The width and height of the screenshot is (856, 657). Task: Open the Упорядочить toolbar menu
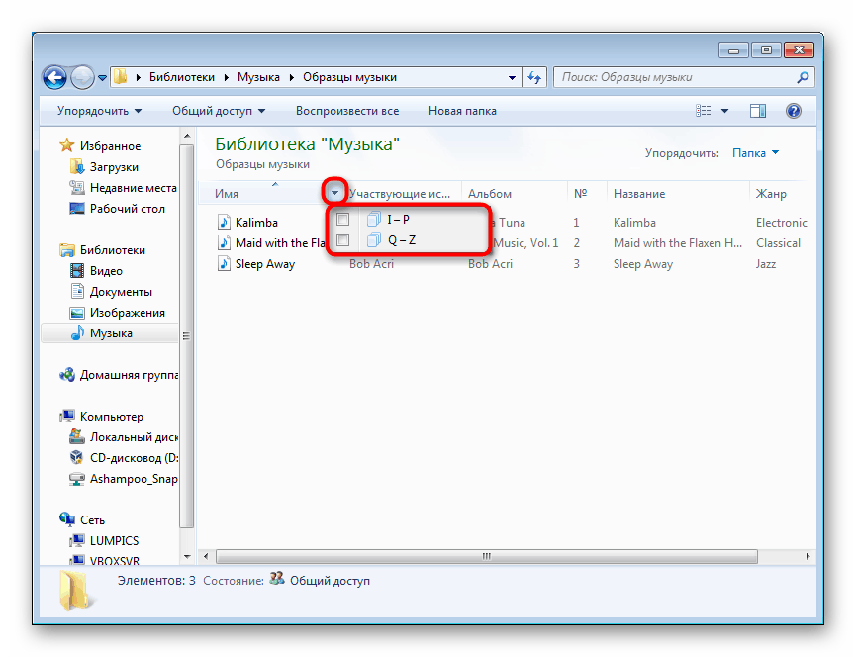pyautogui.click(x=99, y=111)
